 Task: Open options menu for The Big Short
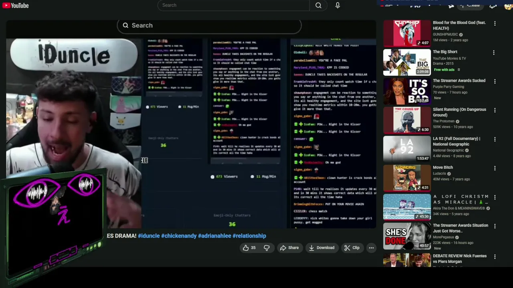(494, 52)
